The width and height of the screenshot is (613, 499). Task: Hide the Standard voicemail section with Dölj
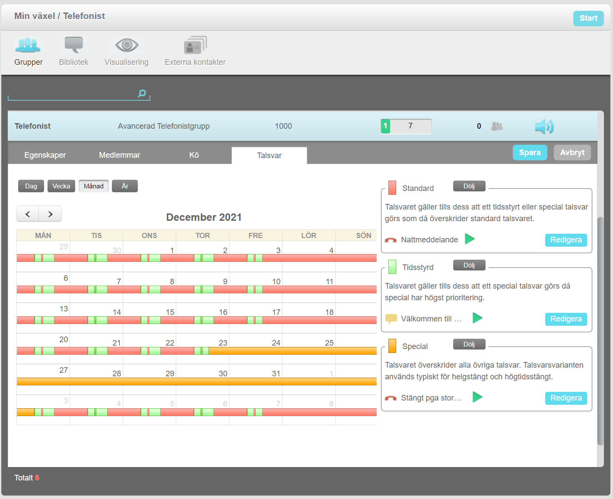point(469,186)
